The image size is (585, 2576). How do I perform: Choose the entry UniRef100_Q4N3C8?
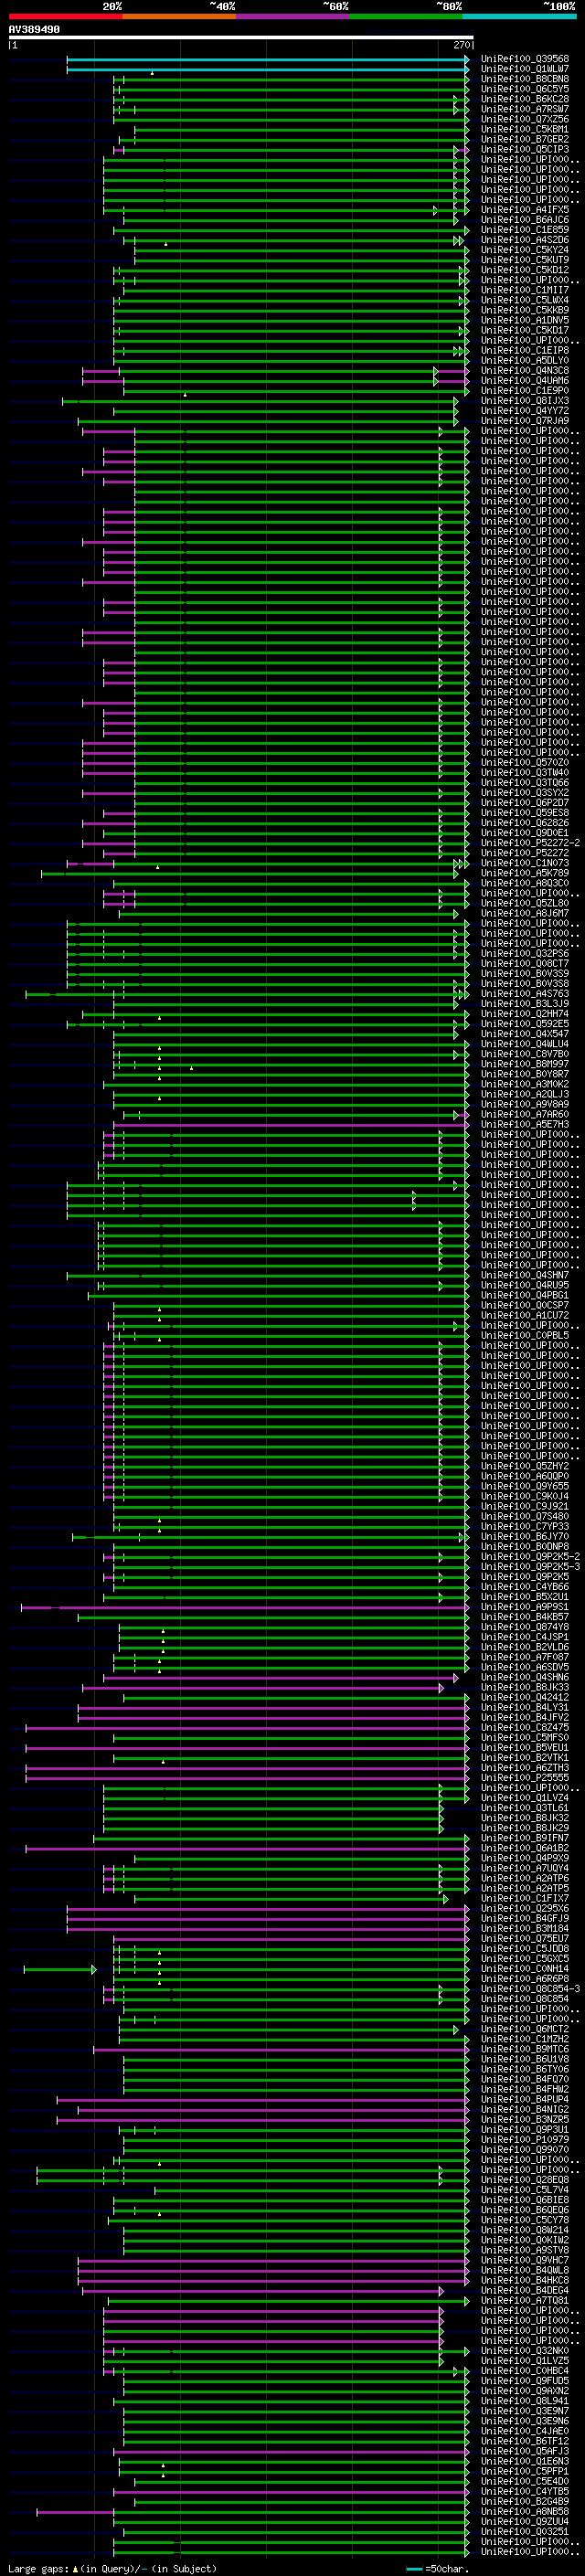coord(525,370)
